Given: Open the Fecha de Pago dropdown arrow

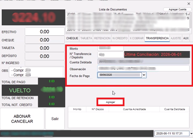Looking at the screenshot, I should (x=144, y=75).
